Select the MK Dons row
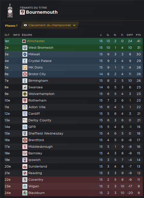This screenshot has width=144, height=198. click(x=74, y=68)
